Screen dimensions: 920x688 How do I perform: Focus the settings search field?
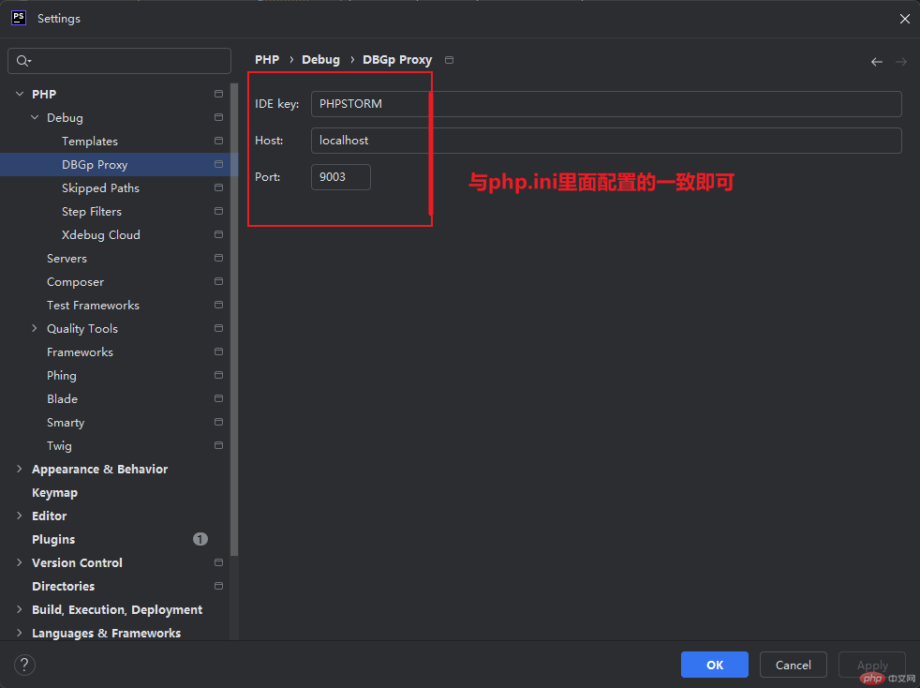point(119,61)
